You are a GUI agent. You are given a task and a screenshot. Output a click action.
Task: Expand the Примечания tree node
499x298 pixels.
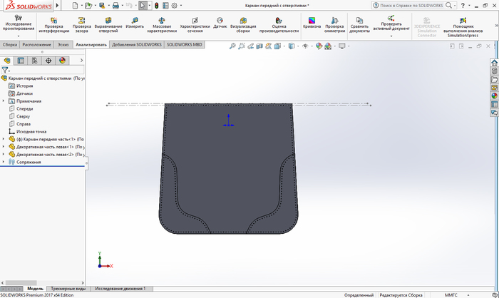4,101
